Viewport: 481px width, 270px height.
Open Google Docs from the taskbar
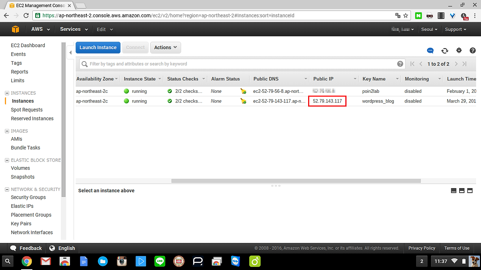(x=84, y=261)
